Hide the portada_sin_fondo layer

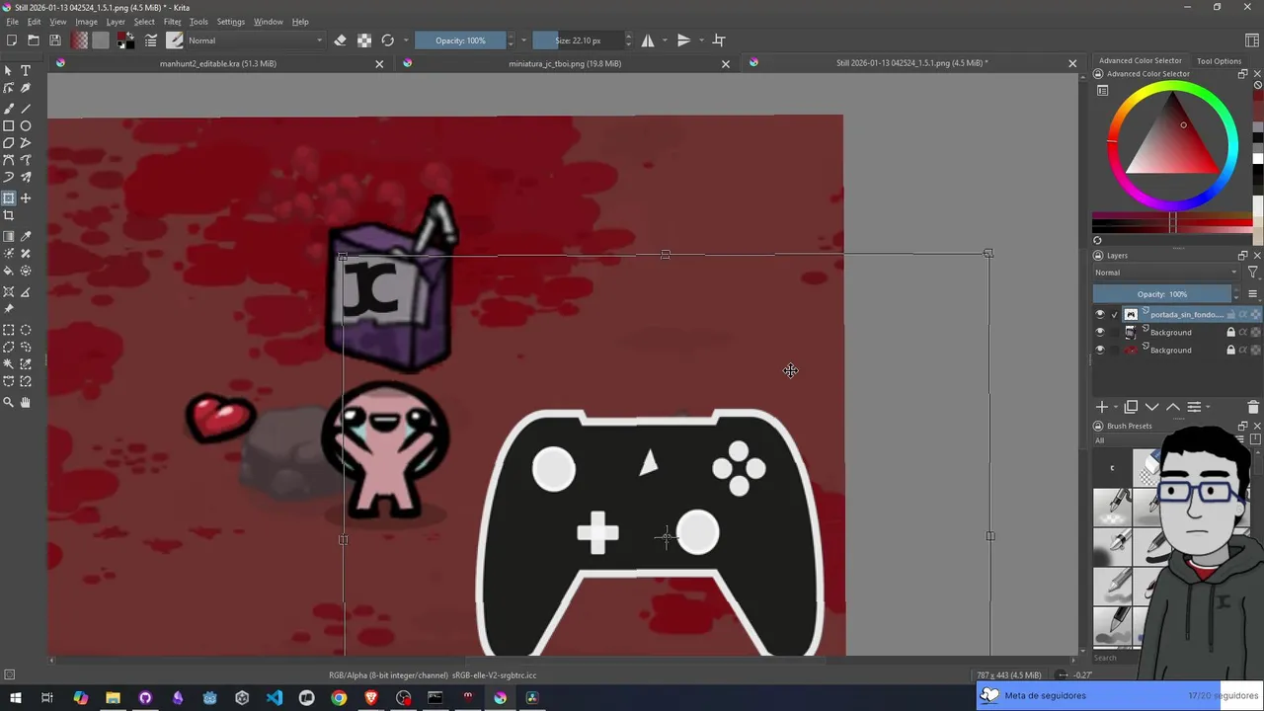(1100, 315)
